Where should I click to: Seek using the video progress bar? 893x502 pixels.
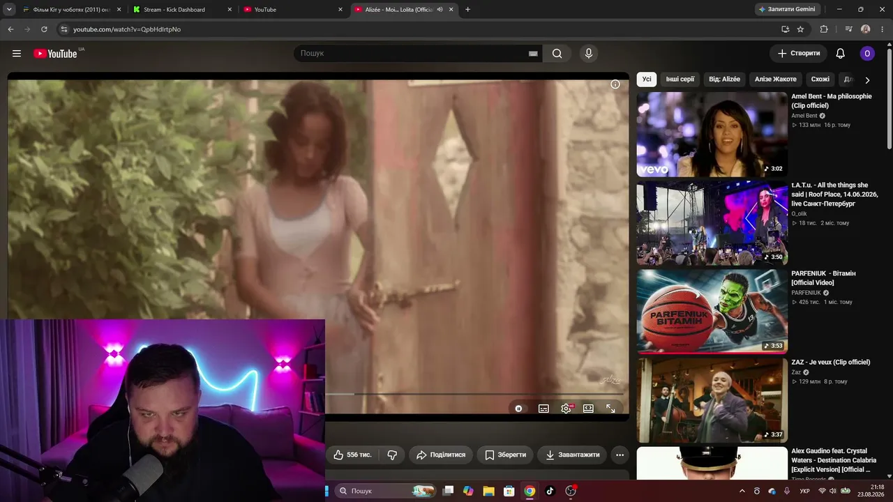[474, 395]
